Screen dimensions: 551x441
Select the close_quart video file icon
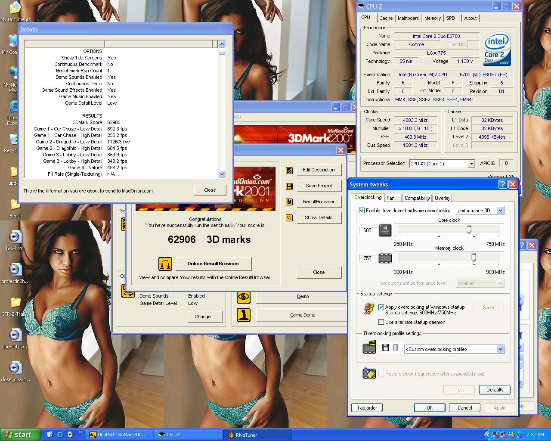[x=15, y=372]
